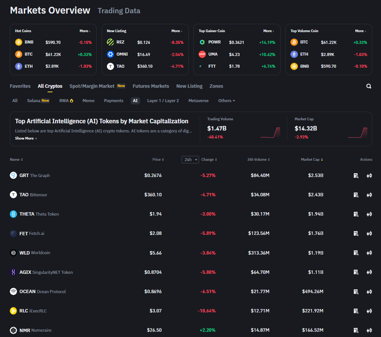The height and width of the screenshot is (337, 381).
Task: Filter by RWA category
Action: point(66,101)
